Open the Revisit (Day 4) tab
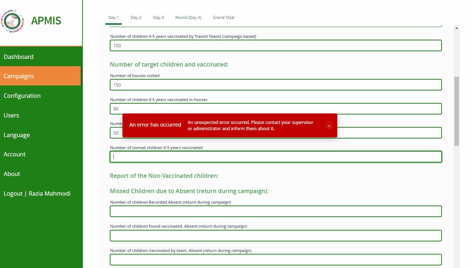This screenshot has height=268, width=471. point(188,17)
